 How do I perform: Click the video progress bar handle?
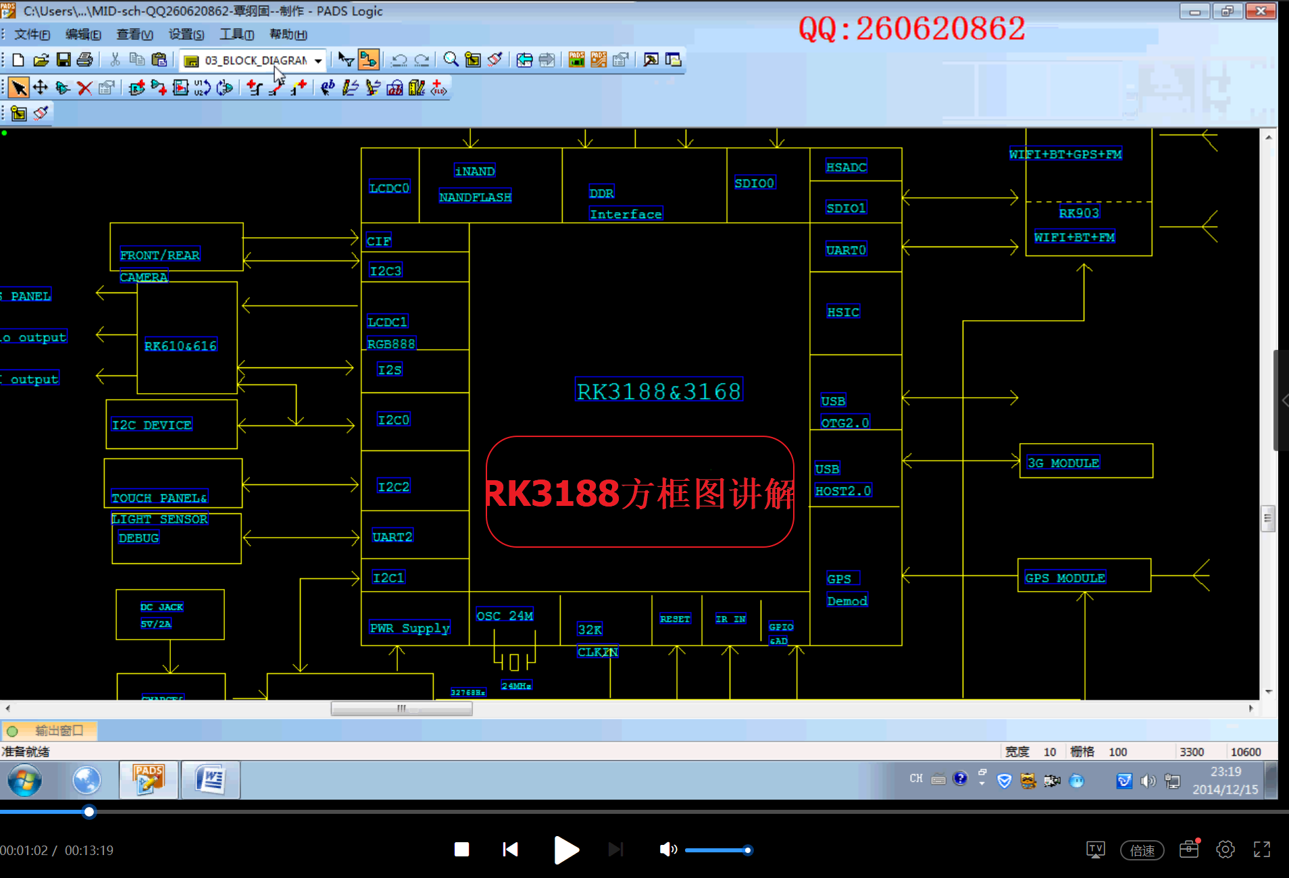click(x=89, y=812)
